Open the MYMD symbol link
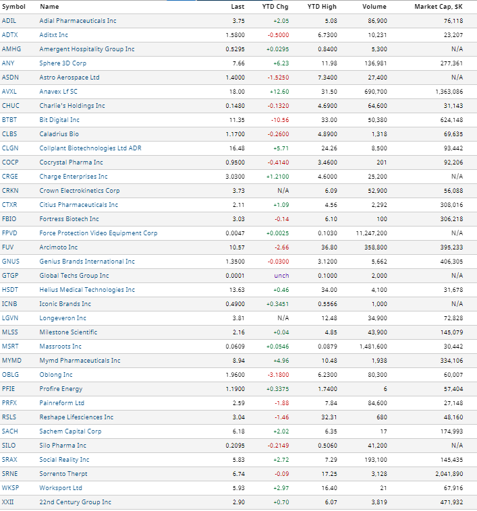 point(11,361)
